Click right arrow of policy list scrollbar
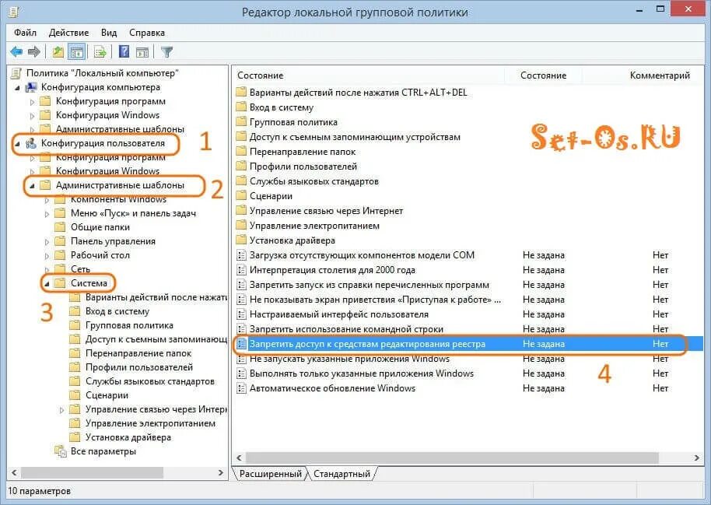Image resolution: width=711 pixels, height=505 pixels. click(x=697, y=458)
